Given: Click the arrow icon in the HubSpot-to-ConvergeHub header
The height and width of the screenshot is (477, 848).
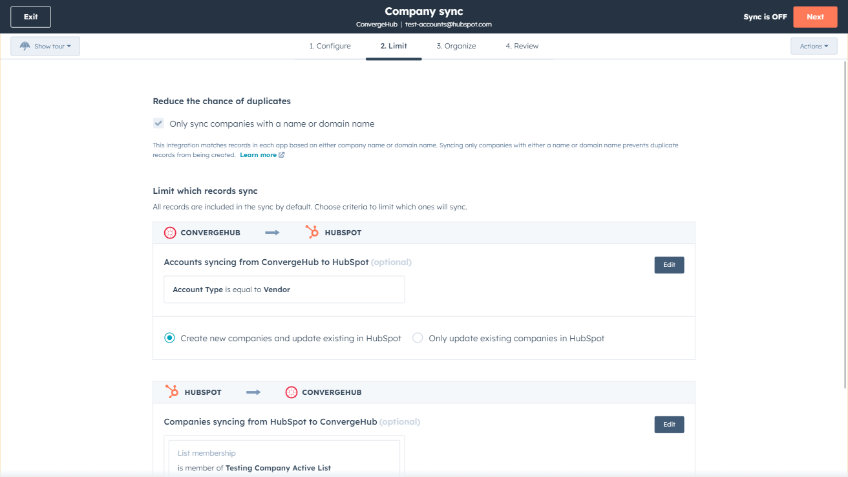Looking at the screenshot, I should [x=252, y=392].
